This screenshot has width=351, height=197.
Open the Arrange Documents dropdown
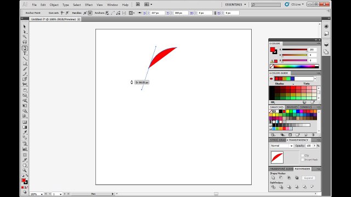coord(148,4)
